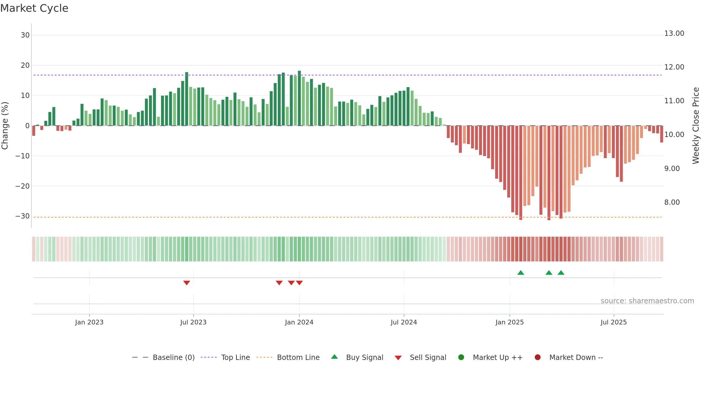704x396 pixels.
Task: Toggle the Top Line legend entry
Action: coord(225,357)
